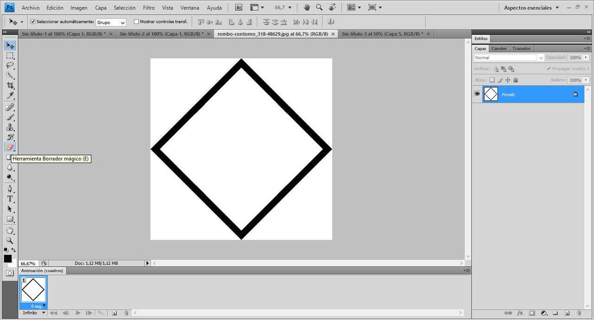Switch to the Canales tab
This screenshot has height=320, width=594.
(x=499, y=48)
